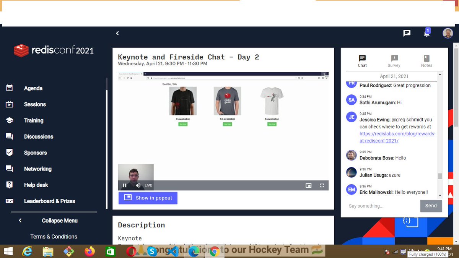Click the taskbar clock 9:41 PM
The height and width of the screenshot is (258, 459).
tap(444, 248)
